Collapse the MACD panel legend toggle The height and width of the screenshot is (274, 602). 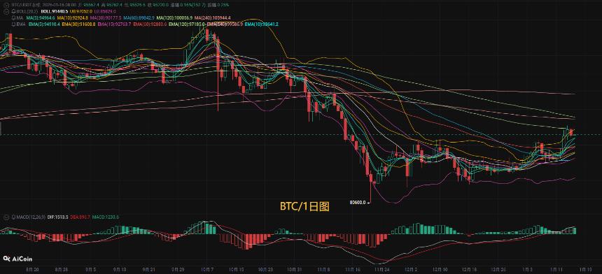coord(6,217)
